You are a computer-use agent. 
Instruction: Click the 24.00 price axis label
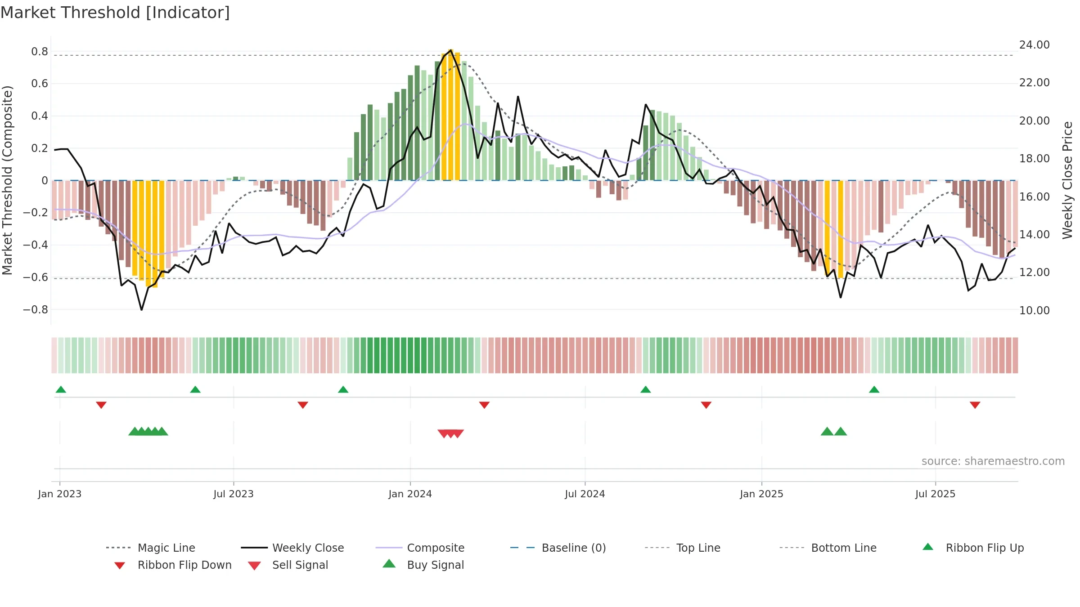[1035, 45]
